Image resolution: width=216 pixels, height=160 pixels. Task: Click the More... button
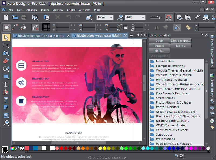pyautogui.click(x=181, y=46)
